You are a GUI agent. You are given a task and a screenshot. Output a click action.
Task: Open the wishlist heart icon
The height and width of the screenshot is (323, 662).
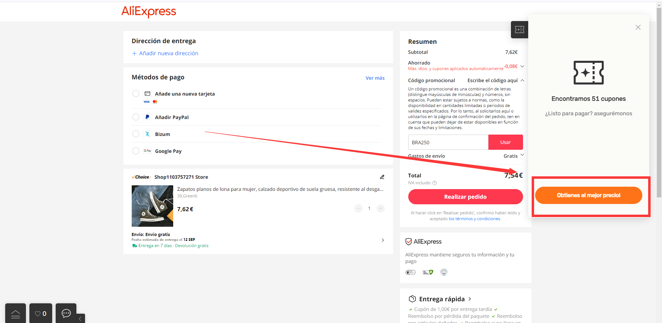point(41,313)
